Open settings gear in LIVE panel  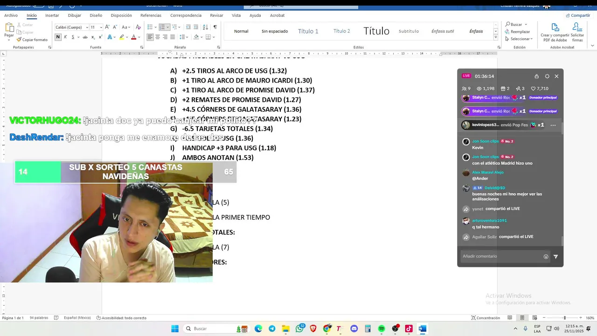547,76
